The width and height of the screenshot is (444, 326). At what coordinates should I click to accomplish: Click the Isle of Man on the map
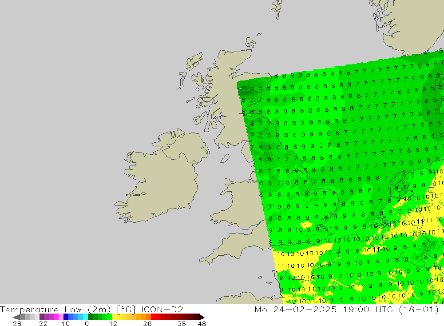[225, 159]
